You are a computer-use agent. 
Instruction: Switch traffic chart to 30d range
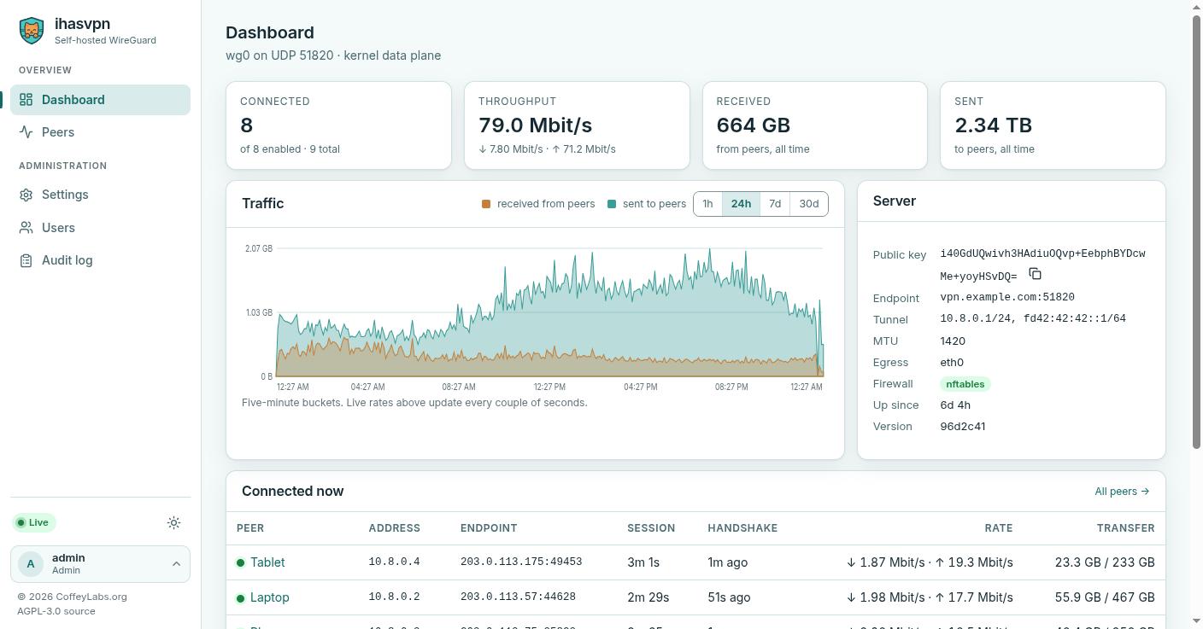coord(809,204)
